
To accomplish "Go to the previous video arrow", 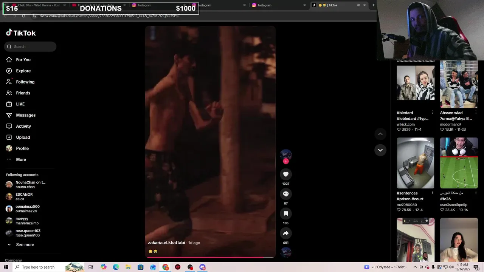I will pyautogui.click(x=380, y=134).
